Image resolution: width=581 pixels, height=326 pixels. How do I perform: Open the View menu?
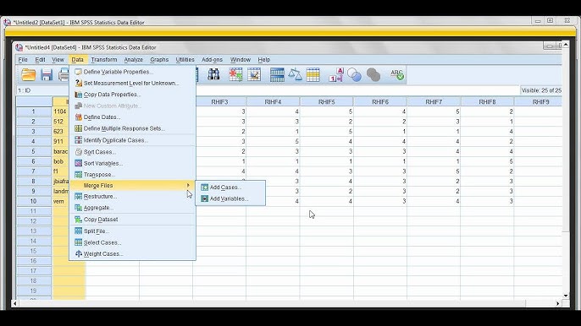tap(58, 59)
